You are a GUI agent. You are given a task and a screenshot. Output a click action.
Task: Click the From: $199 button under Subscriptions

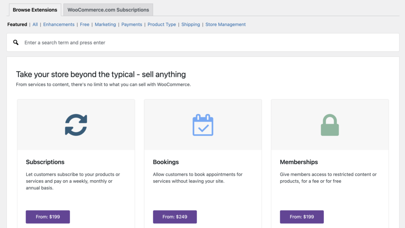(48, 217)
